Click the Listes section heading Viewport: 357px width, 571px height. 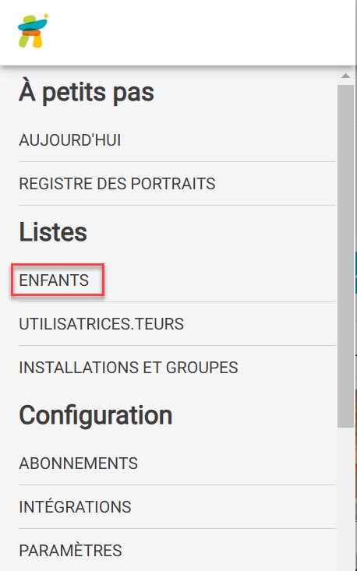[53, 232]
